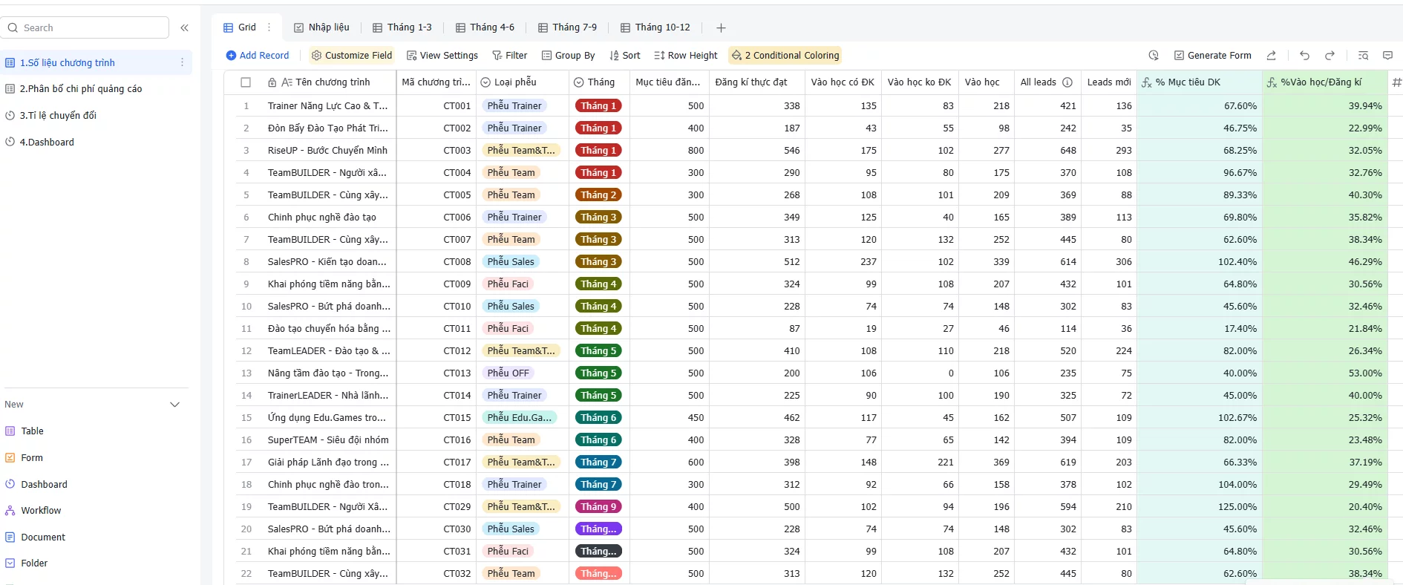Click the Customize Field button
The height and width of the screenshot is (585, 1403).
click(352, 55)
